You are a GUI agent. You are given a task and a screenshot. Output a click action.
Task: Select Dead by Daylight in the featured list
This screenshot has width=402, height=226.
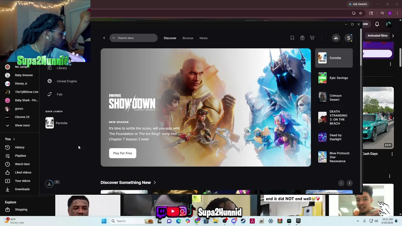coord(334,137)
